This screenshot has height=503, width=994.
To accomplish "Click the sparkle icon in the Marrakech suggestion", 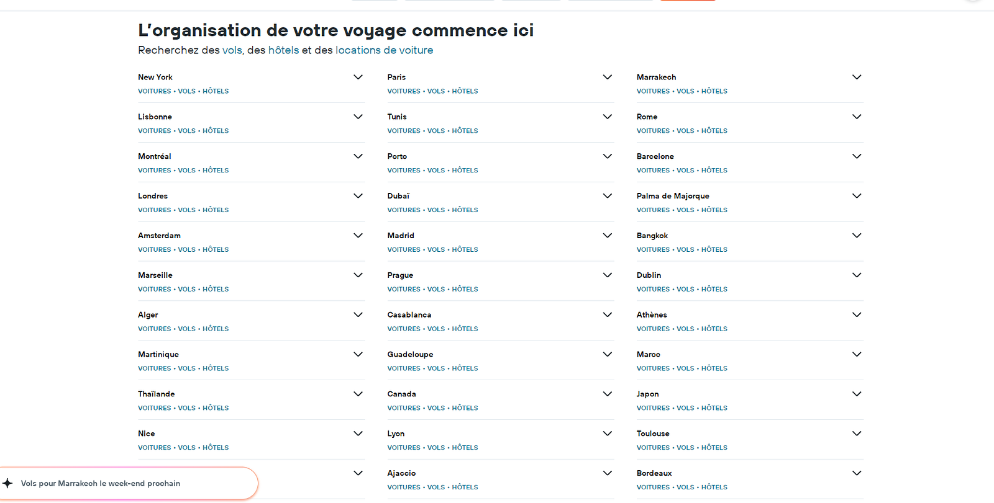I will [x=7, y=483].
